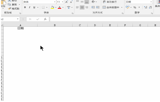Align text to middle vertically
The image size is (160, 102).
[82, 2]
